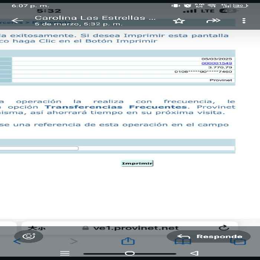Forward the image using double-arrow icon

click(x=213, y=21)
